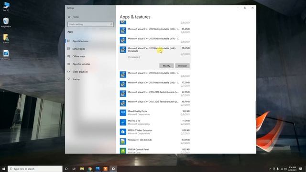Show hidden system tray icons
Screen dimensions: 306x172
(x=270, y=169)
